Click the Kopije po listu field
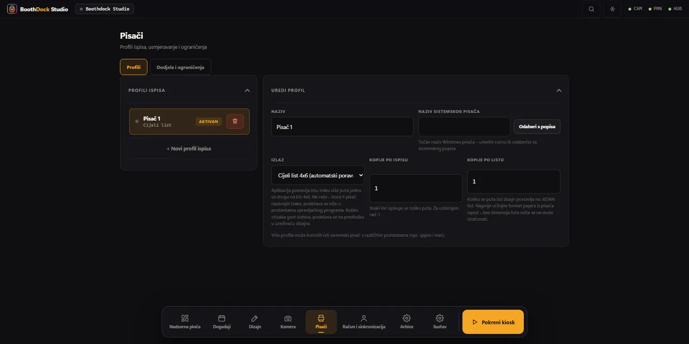689x344 pixels. click(x=514, y=182)
